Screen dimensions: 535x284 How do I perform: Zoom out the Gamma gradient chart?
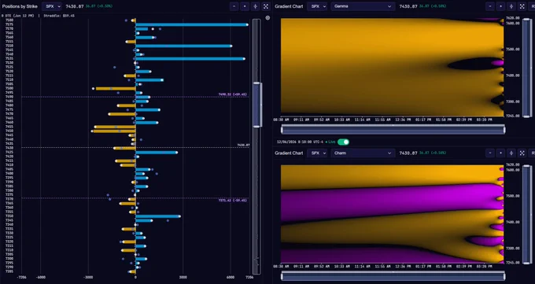(x=490, y=6)
